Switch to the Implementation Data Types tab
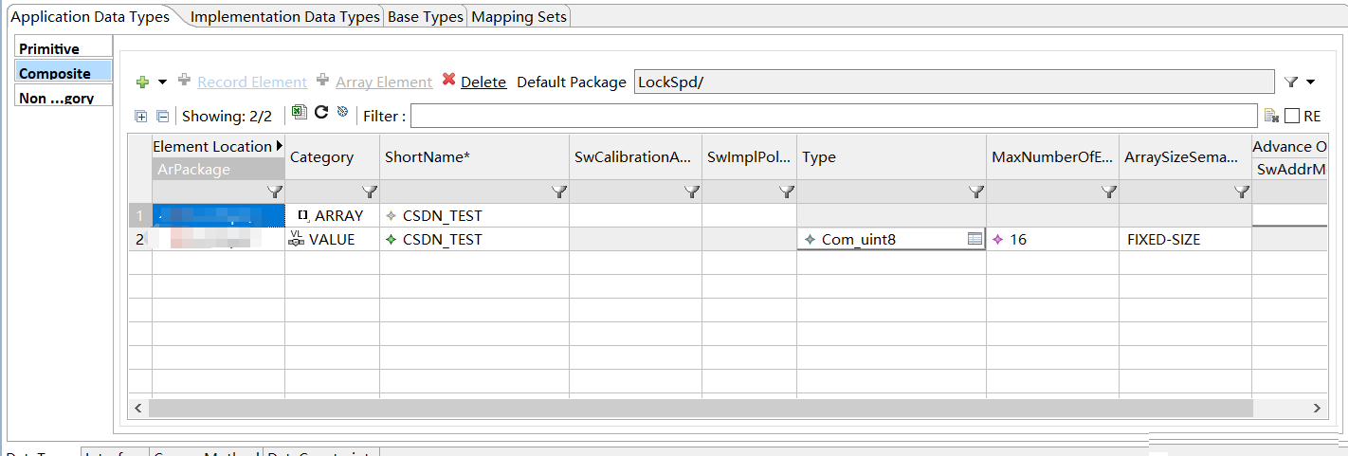The width and height of the screenshot is (1348, 456). tap(284, 17)
